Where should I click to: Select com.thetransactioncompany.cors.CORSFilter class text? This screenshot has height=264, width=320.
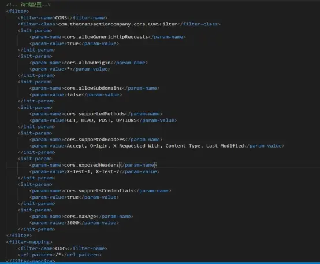click(x=118, y=24)
